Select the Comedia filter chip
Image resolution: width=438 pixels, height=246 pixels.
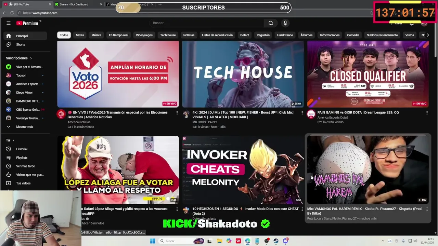pyautogui.click(x=353, y=35)
